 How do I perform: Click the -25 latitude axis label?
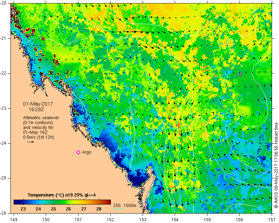pyautogui.click(x=3, y=178)
